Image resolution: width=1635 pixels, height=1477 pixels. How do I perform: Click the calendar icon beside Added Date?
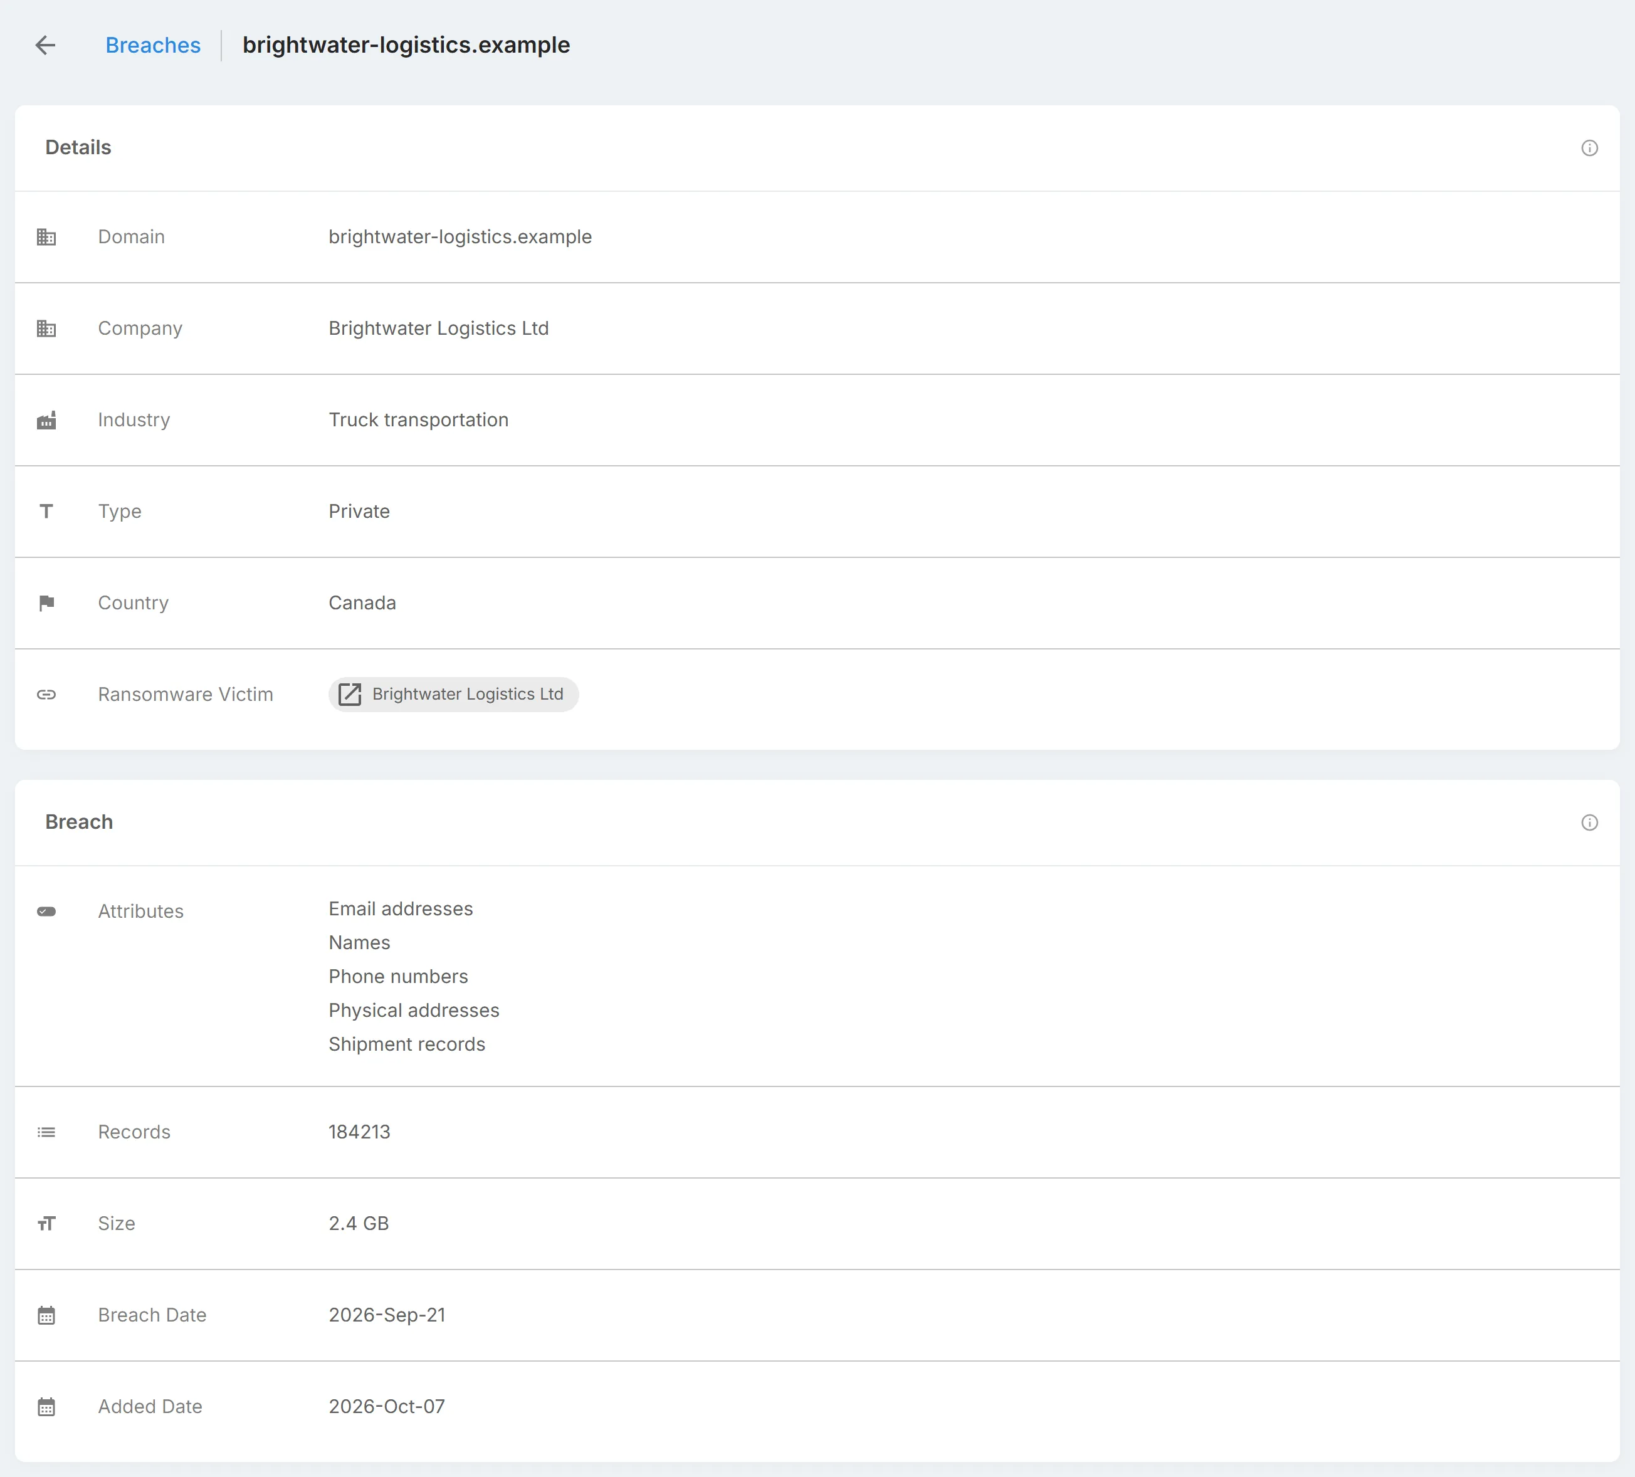pyautogui.click(x=46, y=1406)
